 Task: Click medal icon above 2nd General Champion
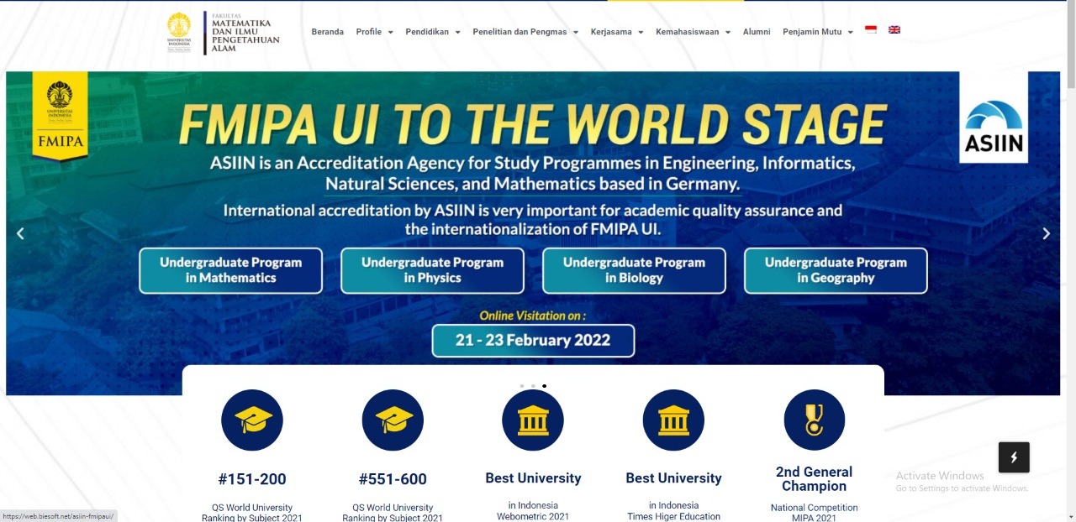click(x=815, y=420)
